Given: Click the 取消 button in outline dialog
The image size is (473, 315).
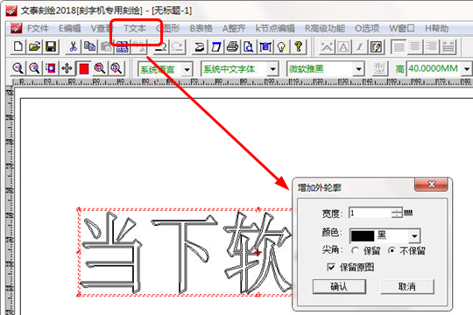Looking at the screenshot, I should 407,286.
